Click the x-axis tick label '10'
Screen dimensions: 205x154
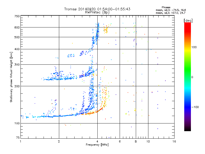(148, 141)
